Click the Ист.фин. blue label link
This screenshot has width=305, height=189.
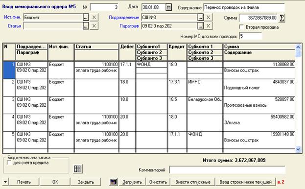tap(12, 17)
